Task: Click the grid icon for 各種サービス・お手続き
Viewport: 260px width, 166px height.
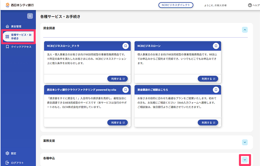Action: tap(7, 36)
